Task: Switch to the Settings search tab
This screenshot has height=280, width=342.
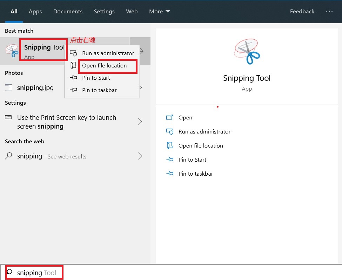Action: (x=104, y=11)
